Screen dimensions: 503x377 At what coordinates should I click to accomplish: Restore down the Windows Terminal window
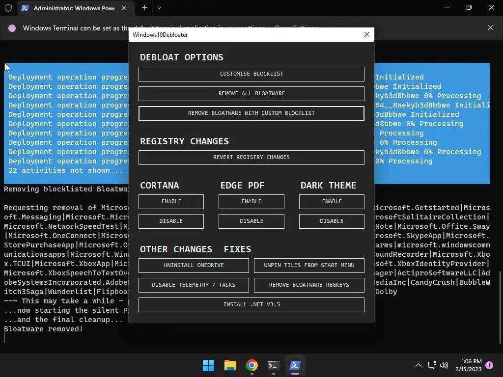469,7
